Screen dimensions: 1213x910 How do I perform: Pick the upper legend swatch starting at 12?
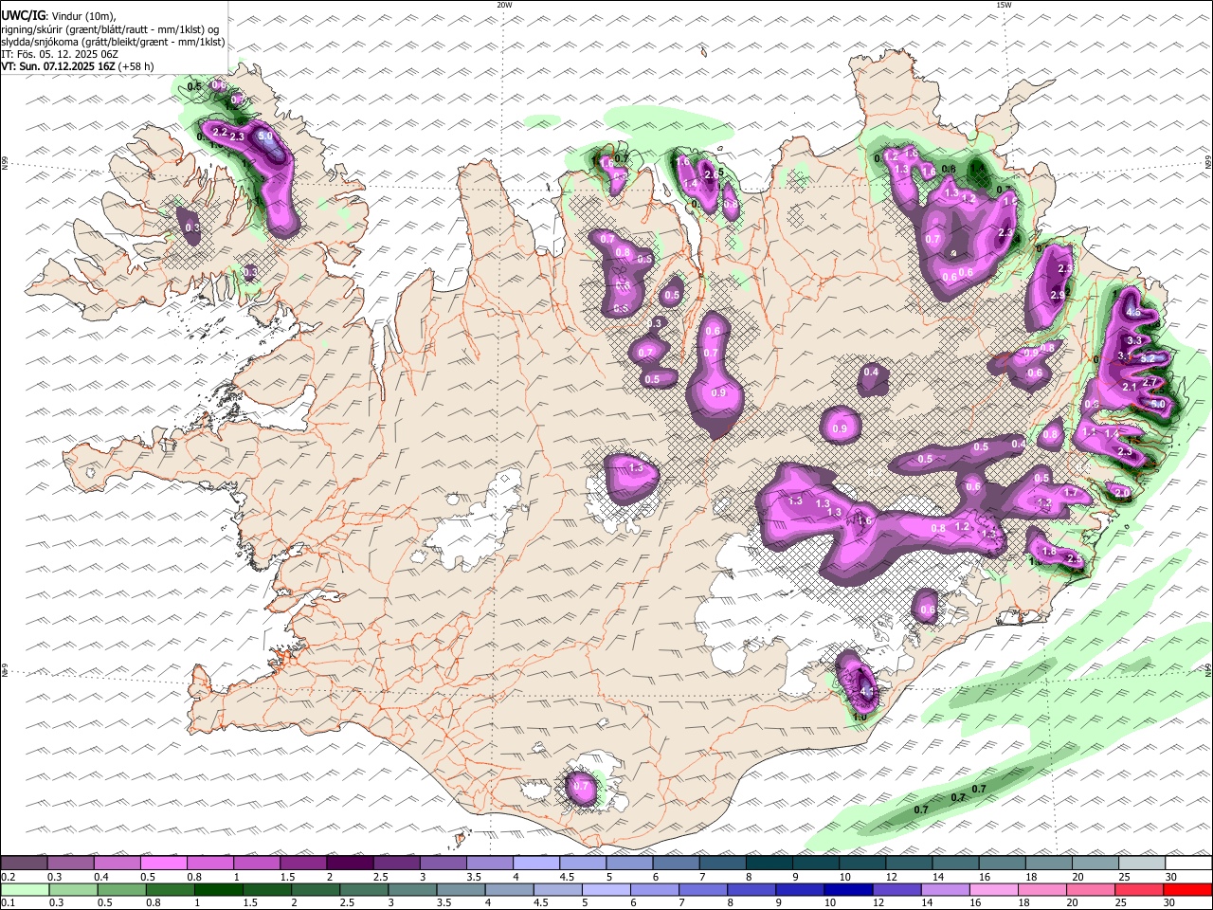point(907,864)
